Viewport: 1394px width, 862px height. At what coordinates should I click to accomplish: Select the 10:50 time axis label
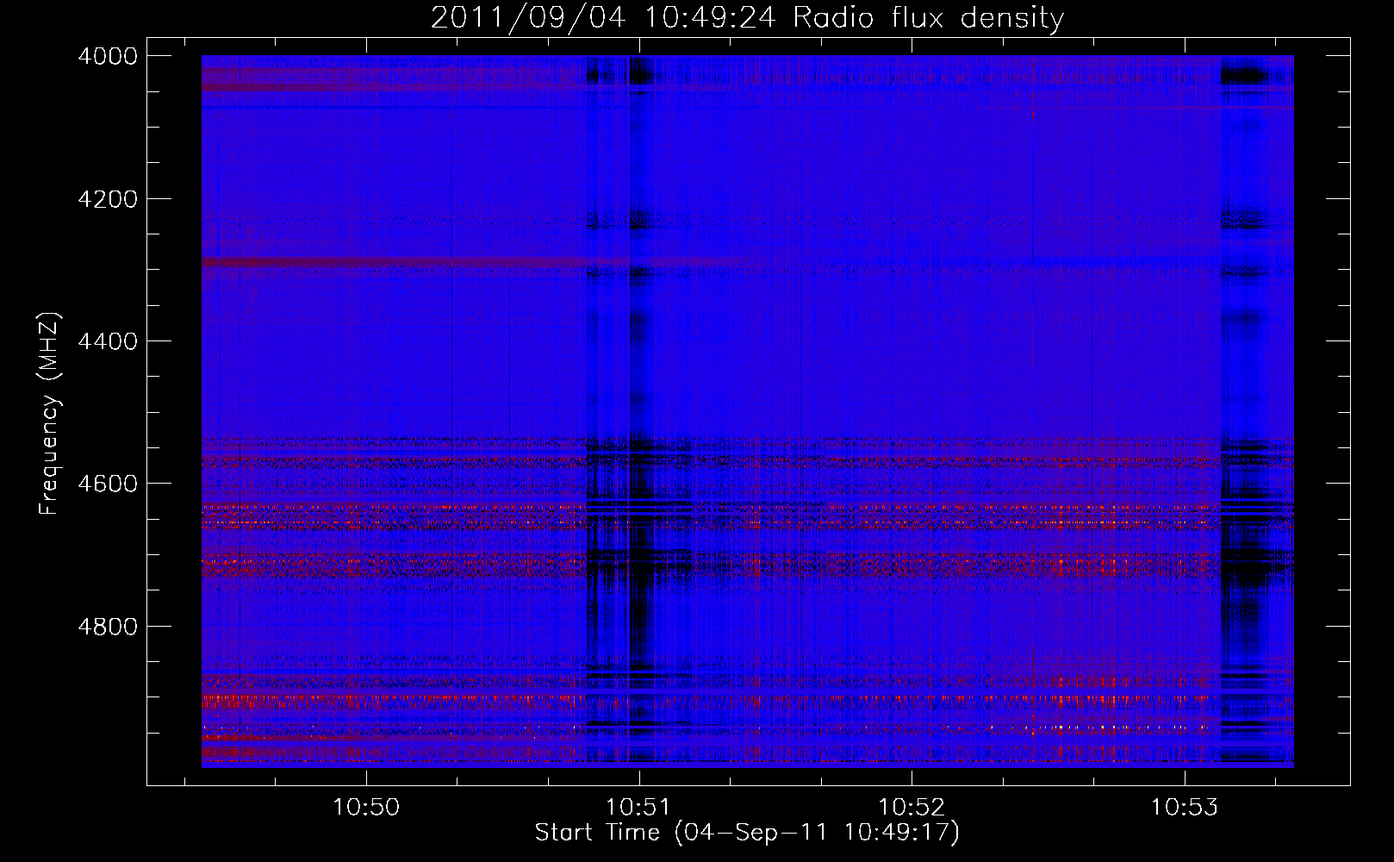[x=366, y=808]
